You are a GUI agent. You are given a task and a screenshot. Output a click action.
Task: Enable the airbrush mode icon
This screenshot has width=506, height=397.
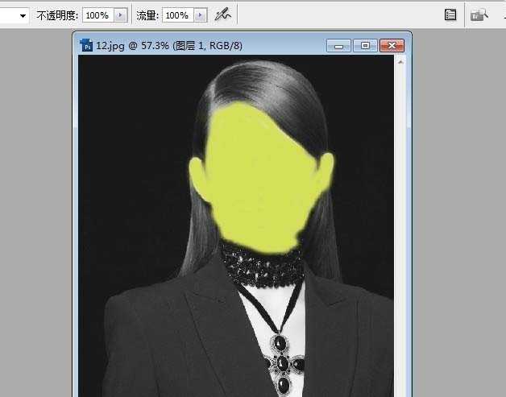pyautogui.click(x=223, y=14)
